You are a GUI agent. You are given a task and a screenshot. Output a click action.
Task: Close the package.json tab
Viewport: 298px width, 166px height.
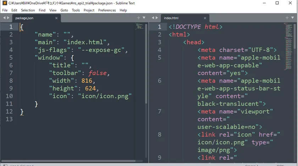coord(56,18)
